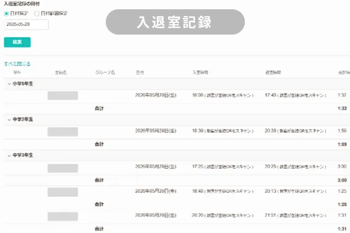Click exit time 17:40 in 小学5年生 row
The height and width of the screenshot is (233, 350).
296,95
